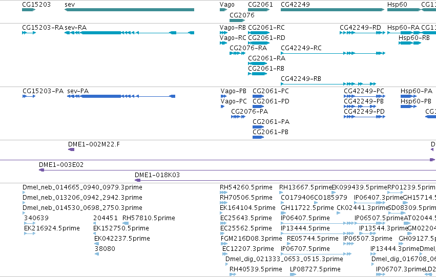Select the Hsp60 gene label
This screenshot has width=436, height=277.
[x=397, y=5]
